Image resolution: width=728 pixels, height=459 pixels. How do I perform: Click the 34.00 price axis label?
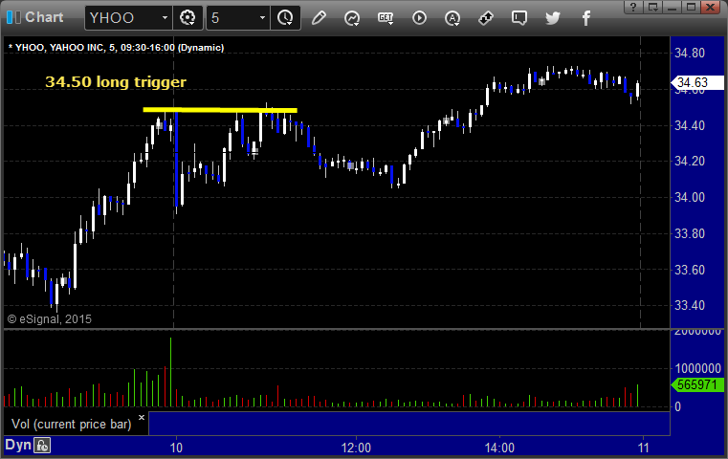pos(690,197)
